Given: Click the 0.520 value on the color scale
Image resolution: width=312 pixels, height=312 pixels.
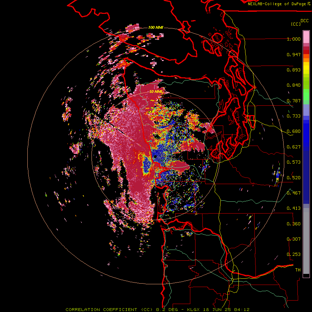Looking at the screenshot, I should coord(294,178).
